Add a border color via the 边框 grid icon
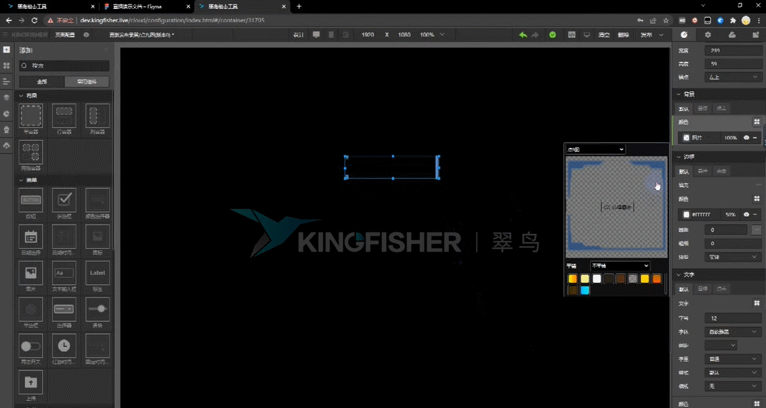This screenshot has width=766, height=408. coord(757,199)
